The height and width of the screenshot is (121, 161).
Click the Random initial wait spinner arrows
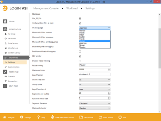pos(109,98)
